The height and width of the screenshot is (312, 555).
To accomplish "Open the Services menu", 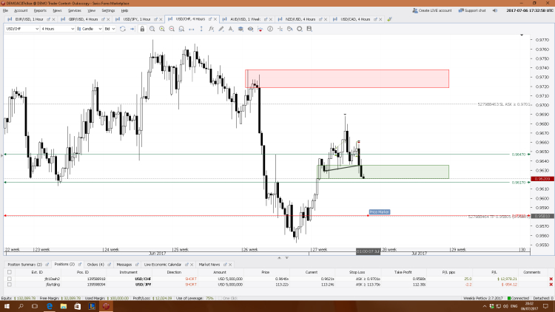I will 74,10.
